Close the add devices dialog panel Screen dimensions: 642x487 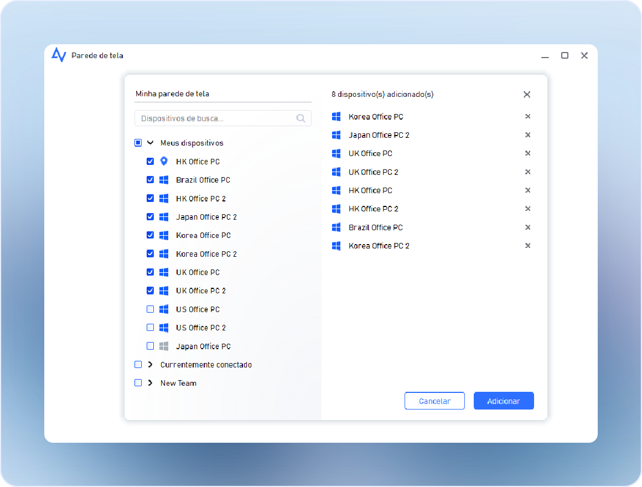coord(526,95)
